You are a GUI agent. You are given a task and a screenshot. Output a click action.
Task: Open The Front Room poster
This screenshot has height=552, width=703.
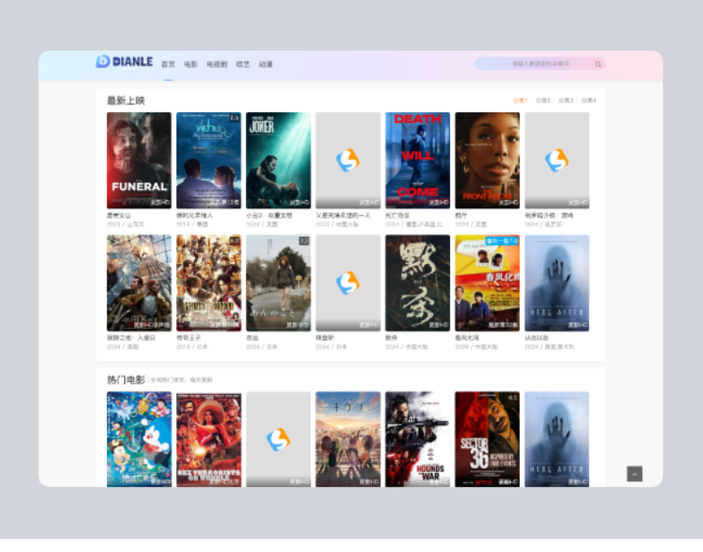(487, 161)
